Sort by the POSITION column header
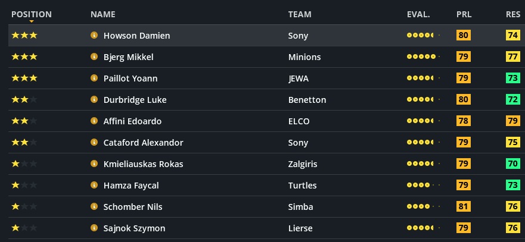The width and height of the screenshot is (525, 242). 31,14
